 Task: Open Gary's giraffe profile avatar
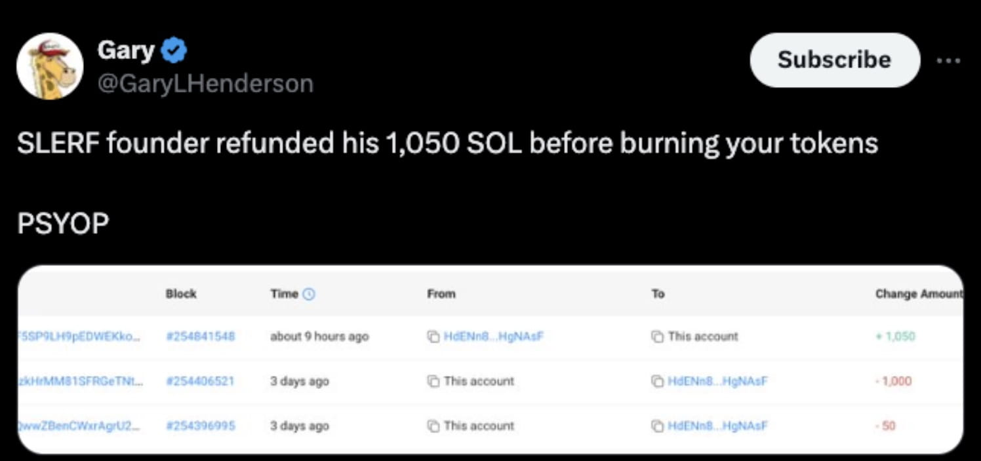[50, 66]
